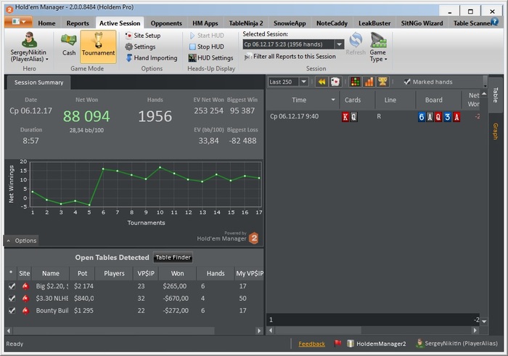The width and height of the screenshot is (508, 356).
Task: Expand the Options panel under the graph
Action: (21, 240)
